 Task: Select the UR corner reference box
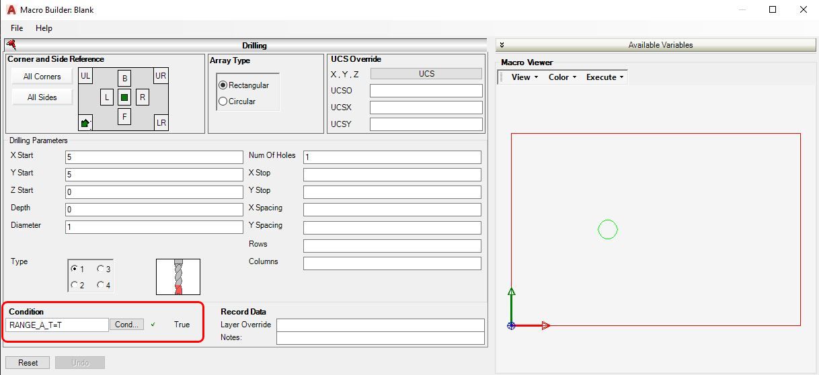(161, 76)
